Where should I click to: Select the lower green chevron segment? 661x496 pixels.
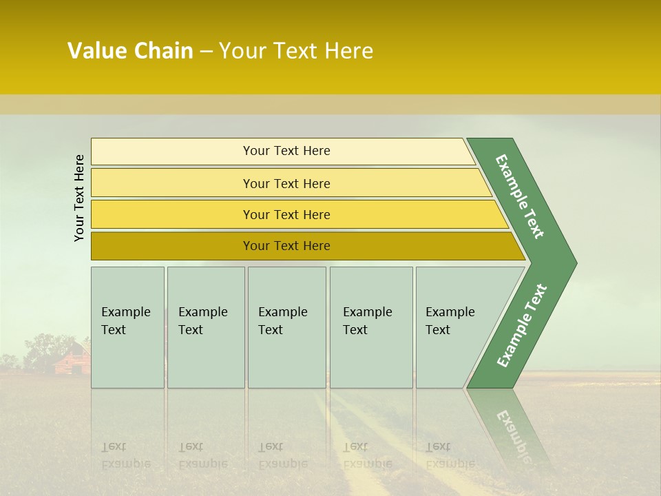pos(521,325)
